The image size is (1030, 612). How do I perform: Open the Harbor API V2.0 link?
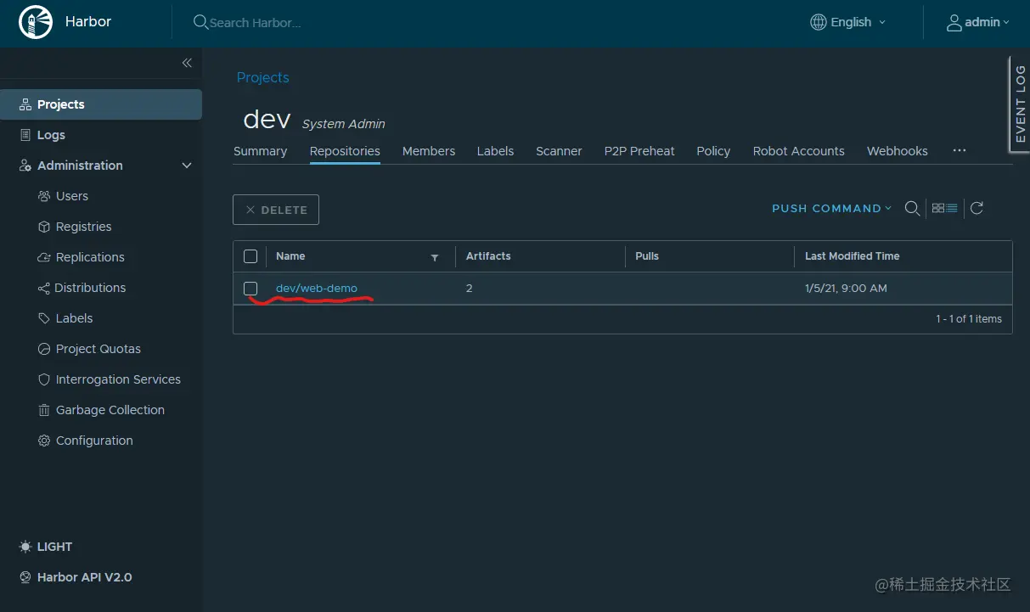(84, 577)
